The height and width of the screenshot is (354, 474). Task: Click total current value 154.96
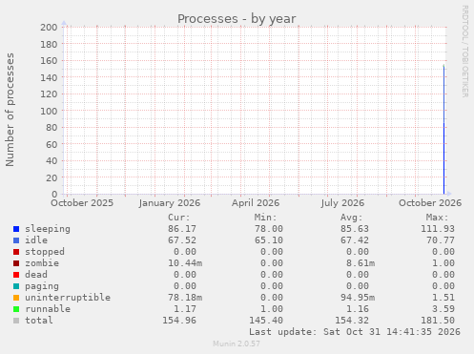(x=179, y=321)
